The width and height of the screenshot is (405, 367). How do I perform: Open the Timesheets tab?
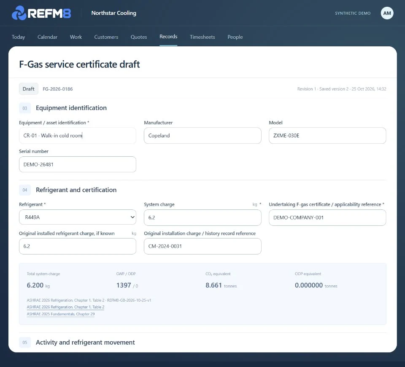tap(202, 37)
